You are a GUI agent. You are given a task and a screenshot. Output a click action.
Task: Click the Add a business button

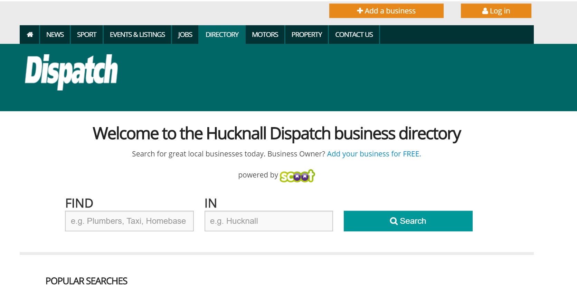click(386, 11)
